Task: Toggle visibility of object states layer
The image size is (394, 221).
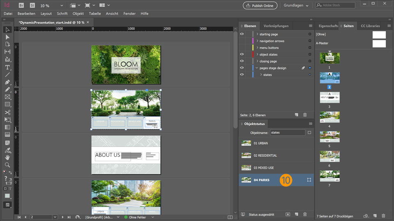Action: click(242, 54)
